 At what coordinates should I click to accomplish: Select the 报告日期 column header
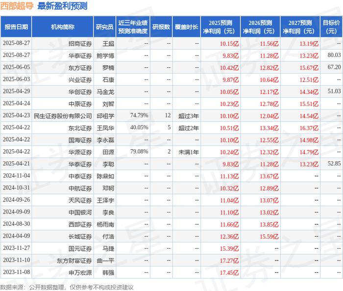(16, 26)
